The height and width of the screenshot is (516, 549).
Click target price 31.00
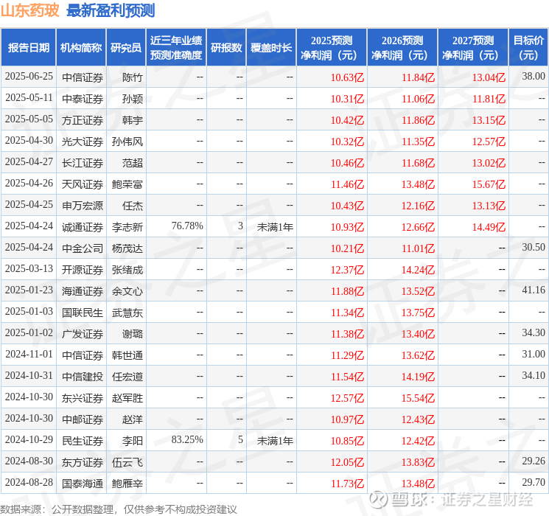pyautogui.click(x=534, y=354)
